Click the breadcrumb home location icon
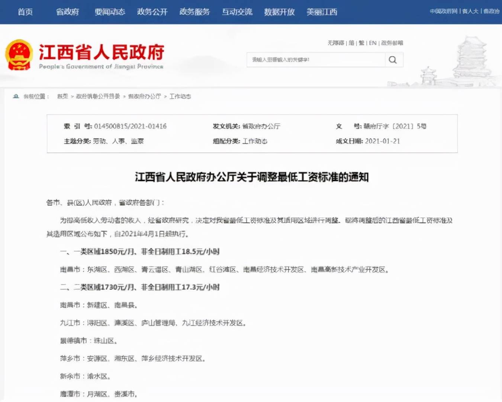502x402 pixels. click(x=16, y=96)
